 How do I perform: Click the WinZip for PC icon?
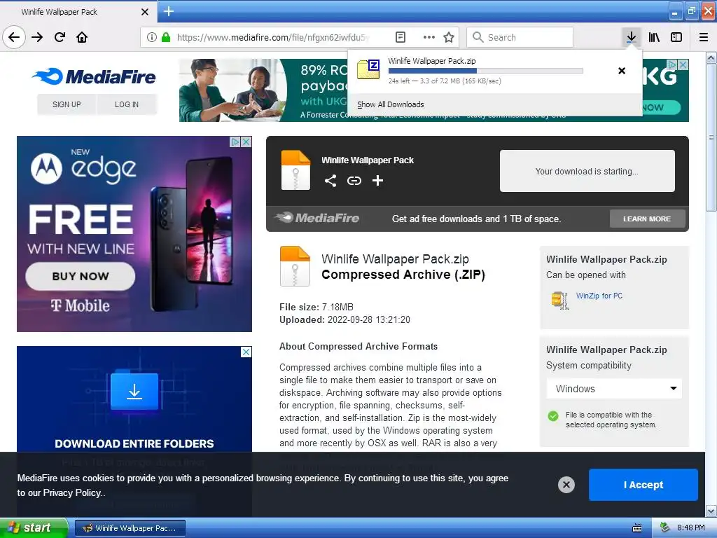click(559, 300)
